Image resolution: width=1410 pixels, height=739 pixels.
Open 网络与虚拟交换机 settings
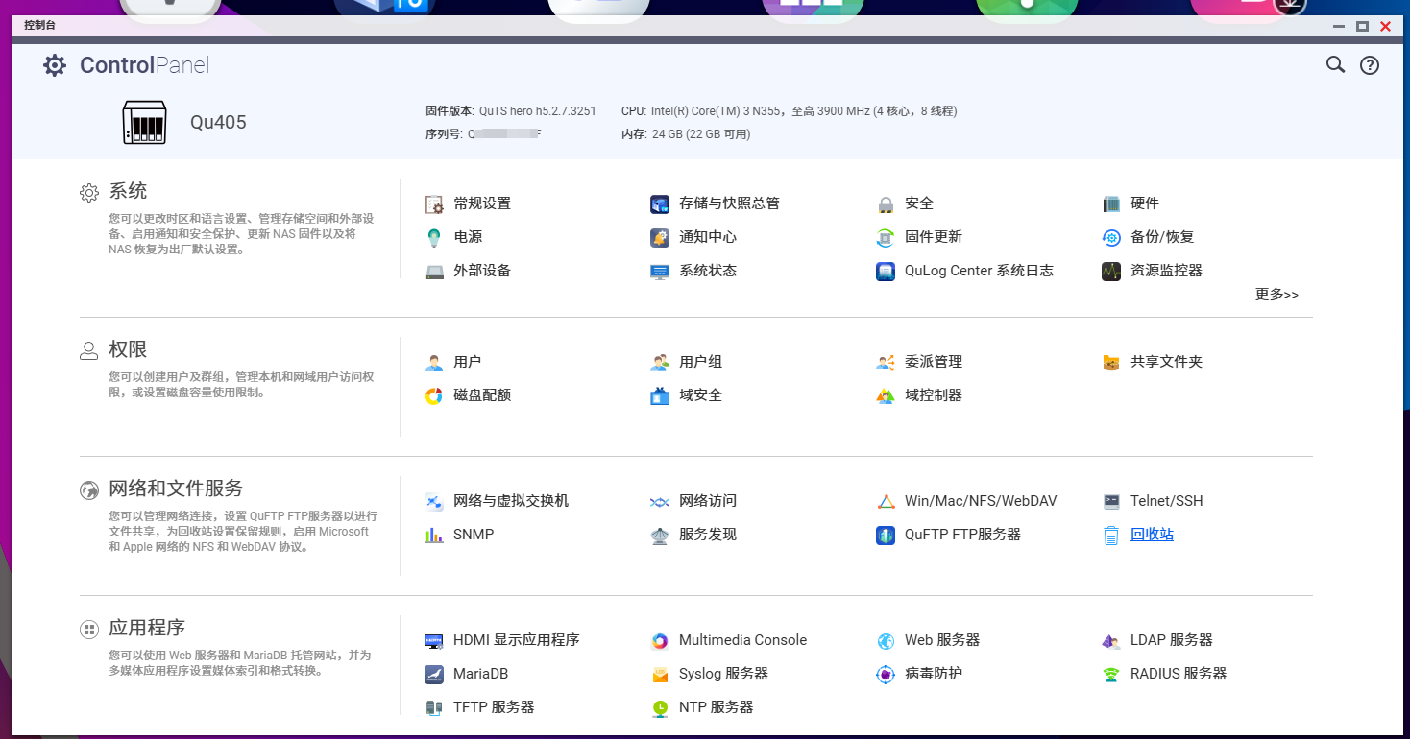[511, 501]
